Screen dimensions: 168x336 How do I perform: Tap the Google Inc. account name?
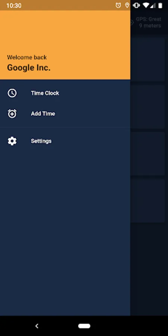[29, 68]
